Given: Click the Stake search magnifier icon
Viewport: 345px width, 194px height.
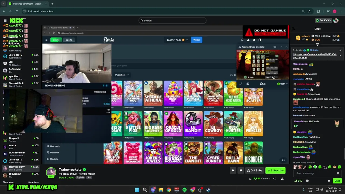Looking at the screenshot, I should (x=242, y=40).
